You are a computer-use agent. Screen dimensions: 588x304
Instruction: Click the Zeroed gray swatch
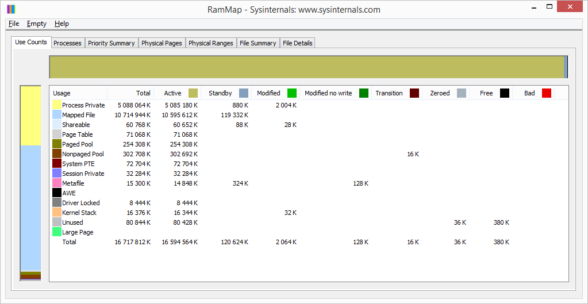(x=462, y=93)
